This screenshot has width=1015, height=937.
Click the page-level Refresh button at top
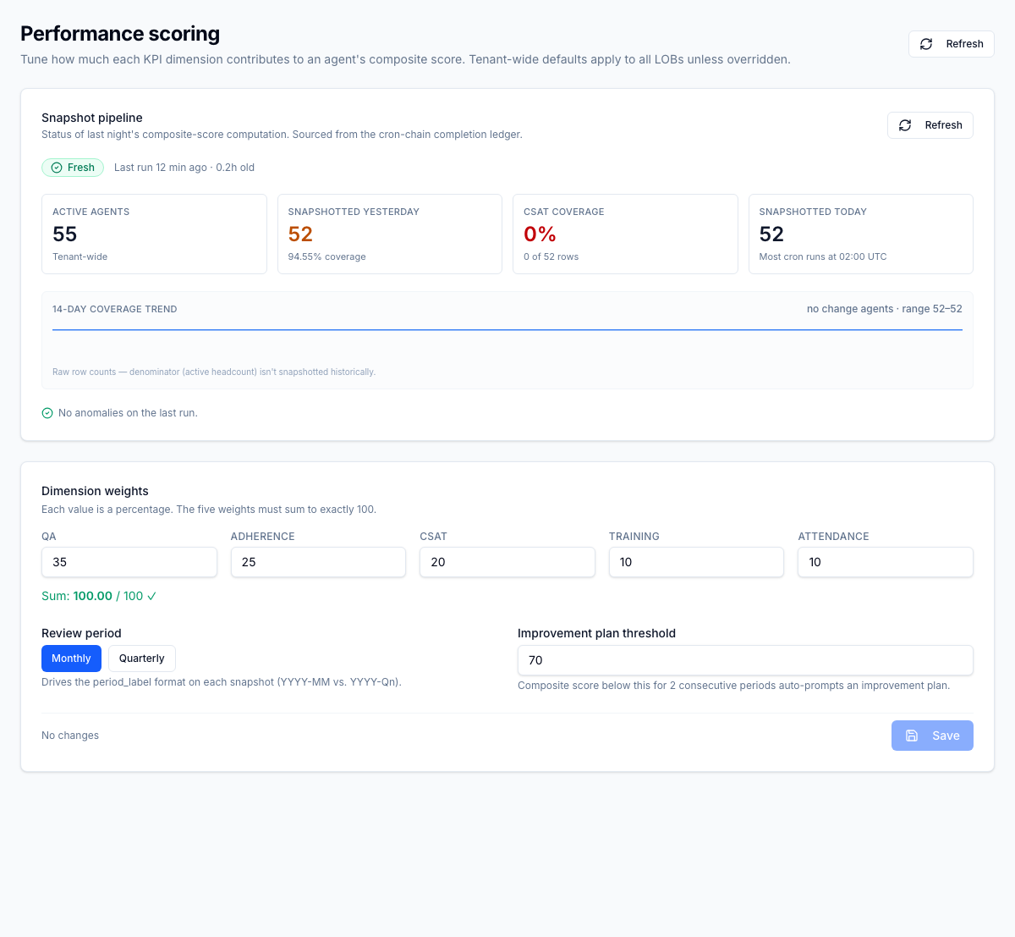click(x=951, y=44)
